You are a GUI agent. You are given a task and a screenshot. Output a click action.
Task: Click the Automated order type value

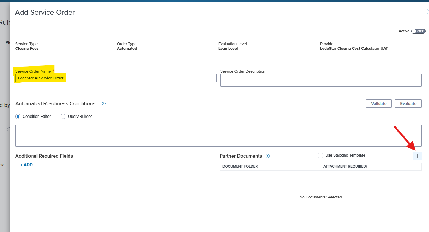127,49
